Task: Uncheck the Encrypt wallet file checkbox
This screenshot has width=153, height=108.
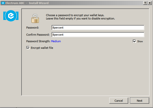Action: click(28, 48)
